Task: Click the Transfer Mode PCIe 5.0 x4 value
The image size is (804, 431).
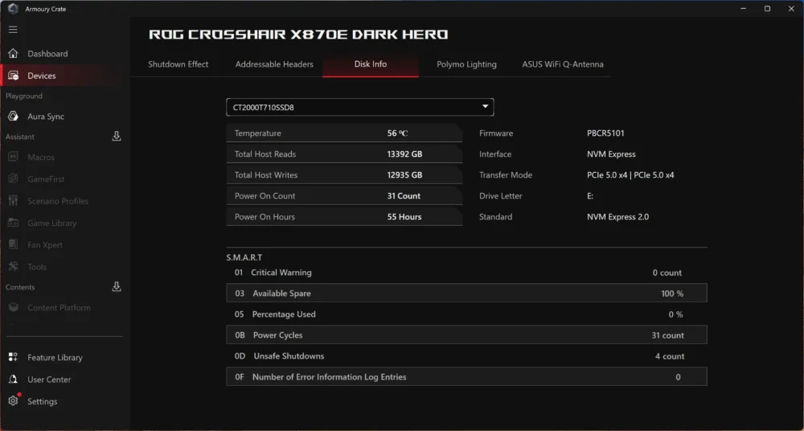Action: (x=630, y=175)
